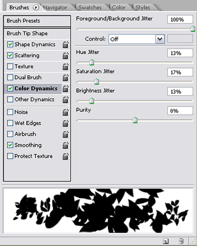Click the lock icon beside Noise

tap(66, 112)
